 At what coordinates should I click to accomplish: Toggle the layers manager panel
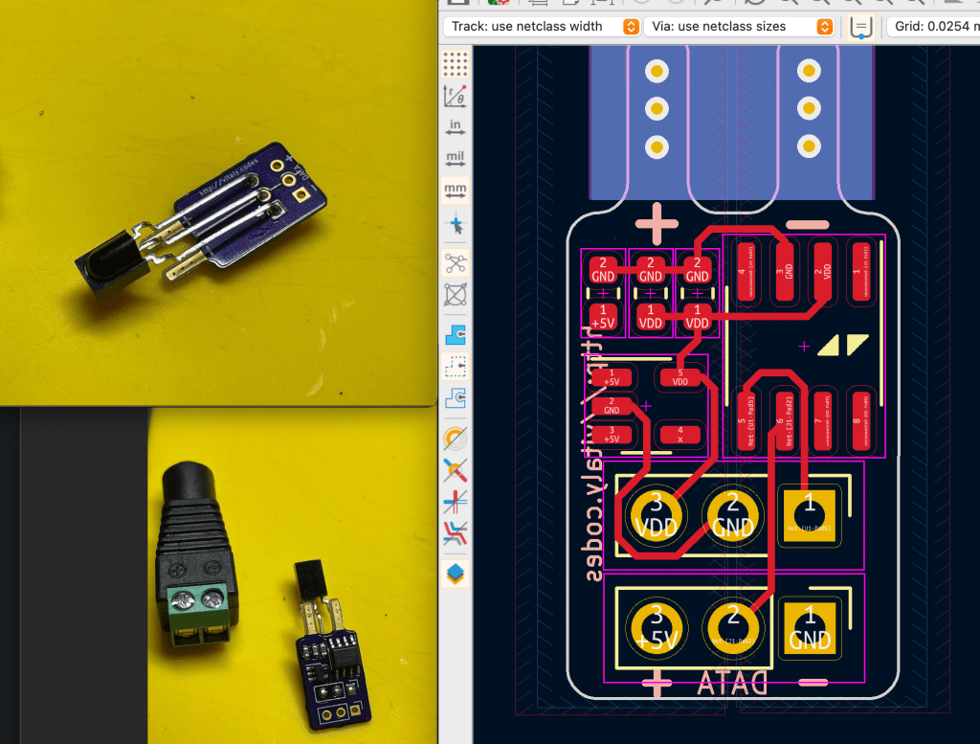(456, 573)
